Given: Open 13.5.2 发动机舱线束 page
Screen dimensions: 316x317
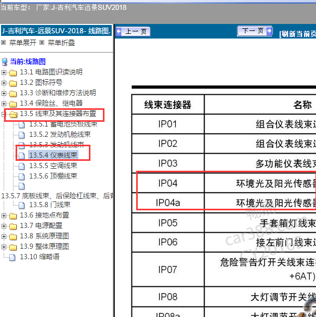Looking at the screenshot, I should point(60,134).
